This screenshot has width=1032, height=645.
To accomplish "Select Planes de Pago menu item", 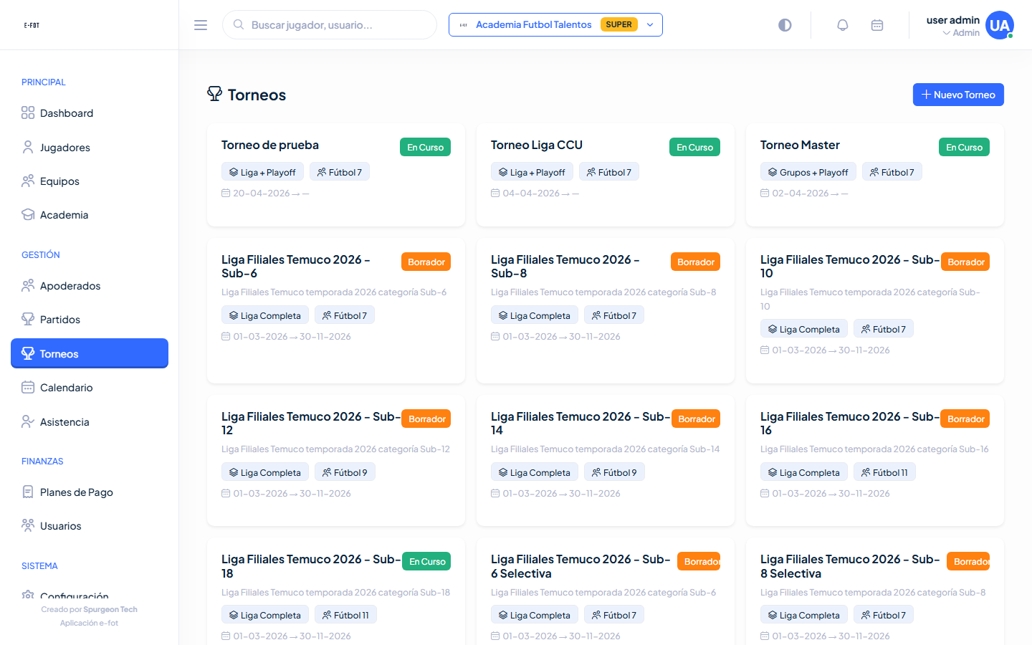I will 77,492.
